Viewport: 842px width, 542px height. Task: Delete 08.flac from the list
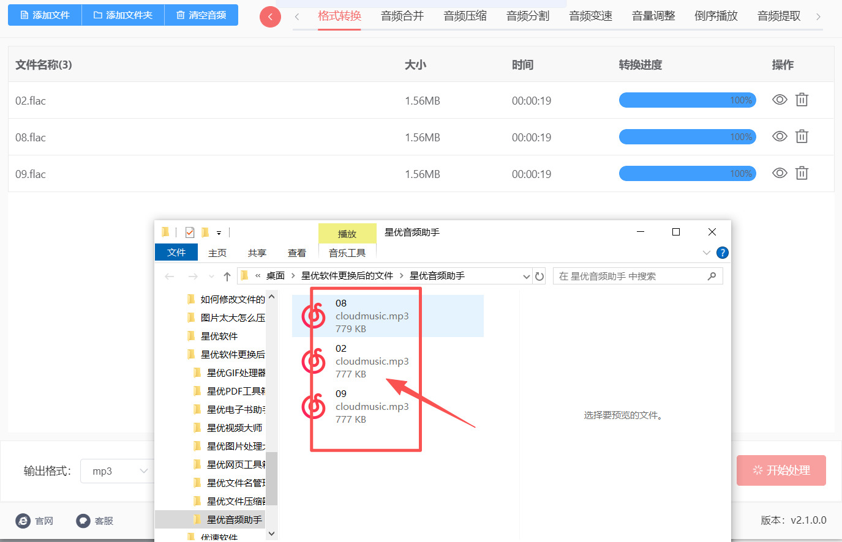(802, 136)
